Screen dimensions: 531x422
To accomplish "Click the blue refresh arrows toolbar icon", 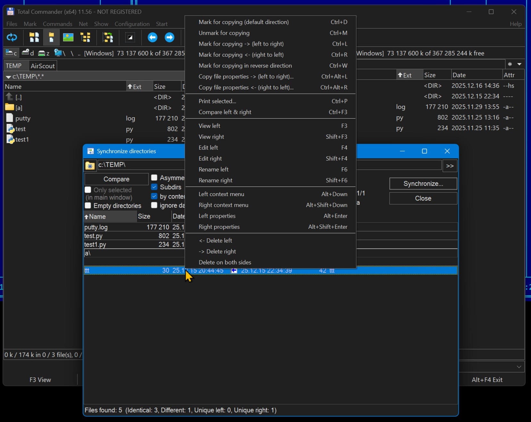I will click(12, 37).
